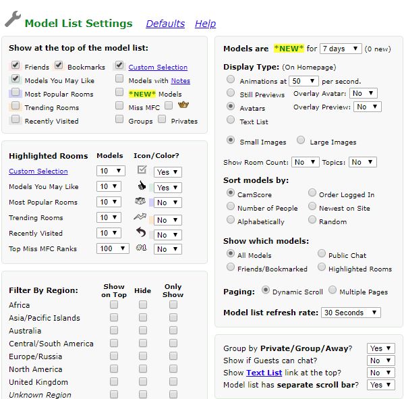
Task: Expand Top Miss MFC Ranks 100 dropdown
Action: point(113,248)
